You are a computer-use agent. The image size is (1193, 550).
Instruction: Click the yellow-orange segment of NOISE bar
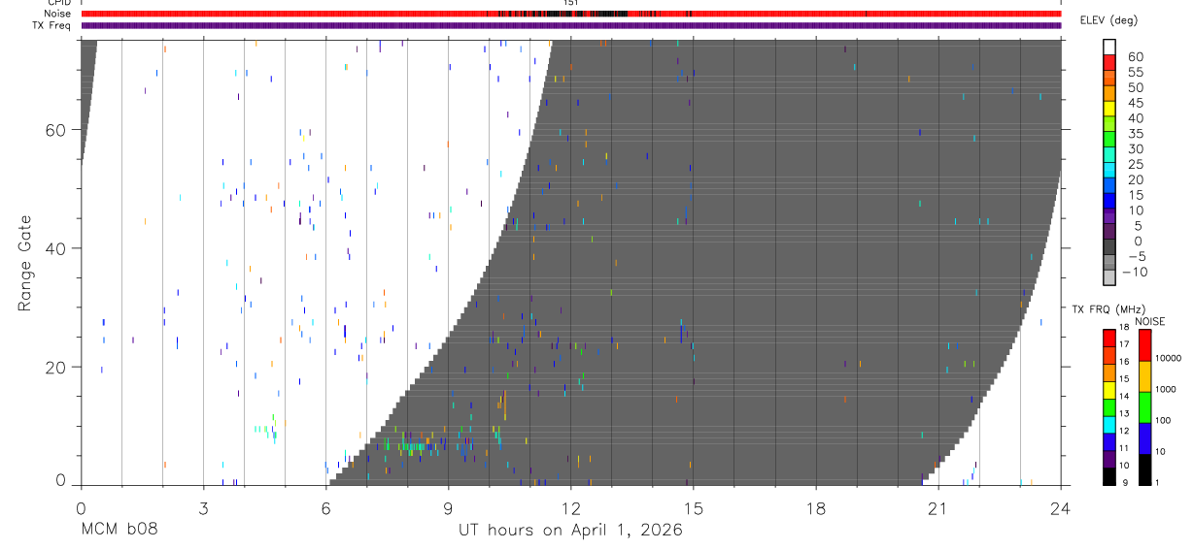(1144, 375)
